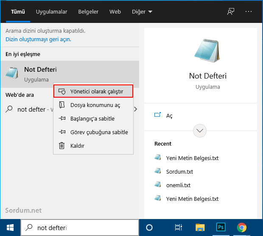The height and width of the screenshot is (236, 263).
Task: Expand the Diğer dropdown
Action: [142, 12]
